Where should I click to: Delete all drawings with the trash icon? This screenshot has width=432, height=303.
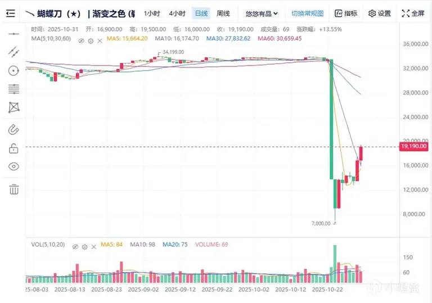(13, 189)
